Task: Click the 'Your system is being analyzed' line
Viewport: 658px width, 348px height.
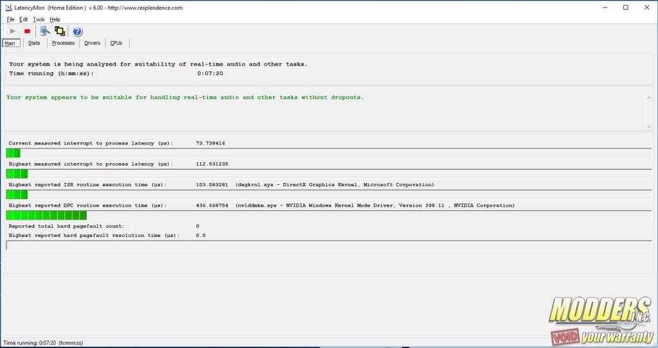Action: (158, 64)
